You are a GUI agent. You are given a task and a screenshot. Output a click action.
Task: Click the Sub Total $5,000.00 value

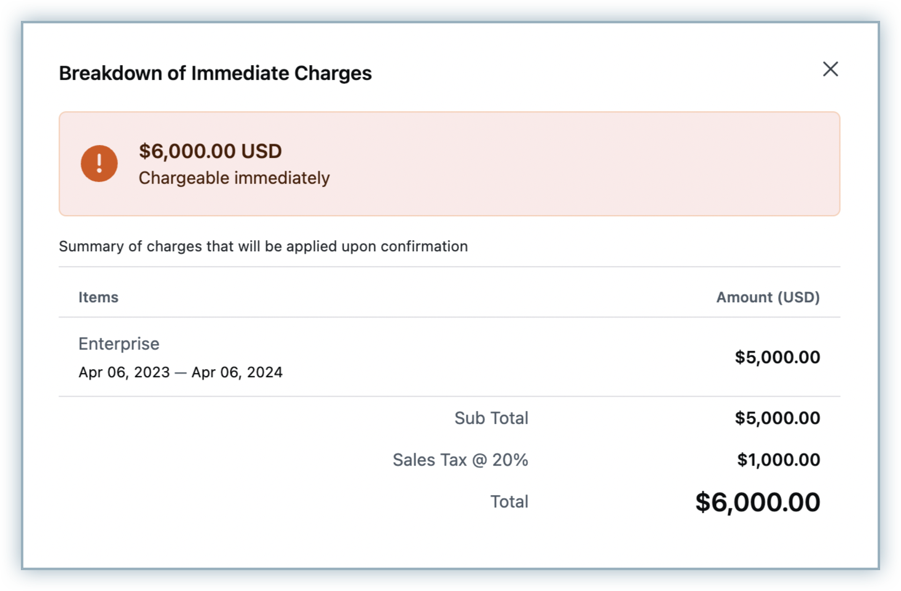[x=777, y=418]
